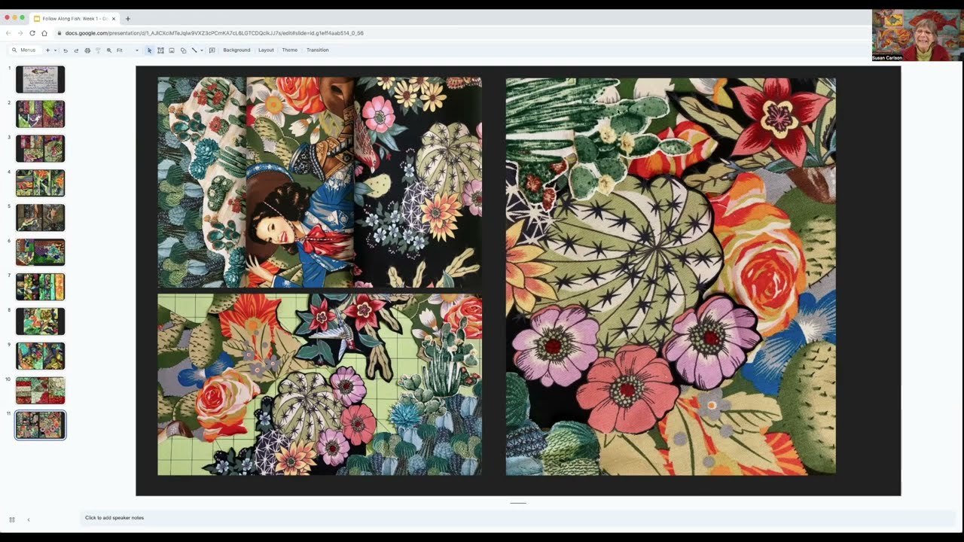Select the Text box tool

point(160,50)
